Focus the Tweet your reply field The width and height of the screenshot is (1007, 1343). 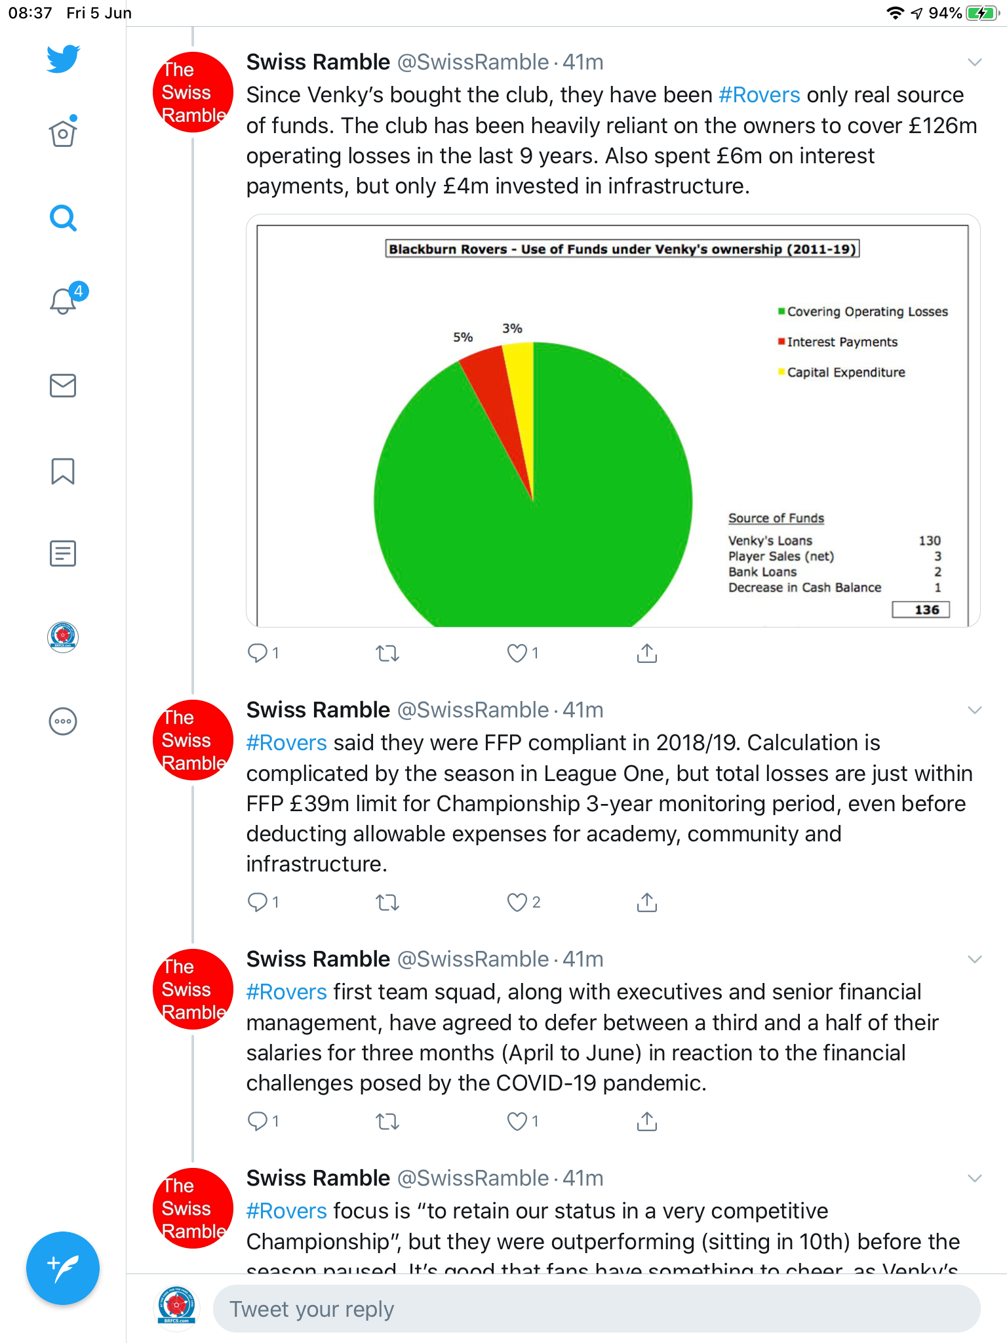597,1309
